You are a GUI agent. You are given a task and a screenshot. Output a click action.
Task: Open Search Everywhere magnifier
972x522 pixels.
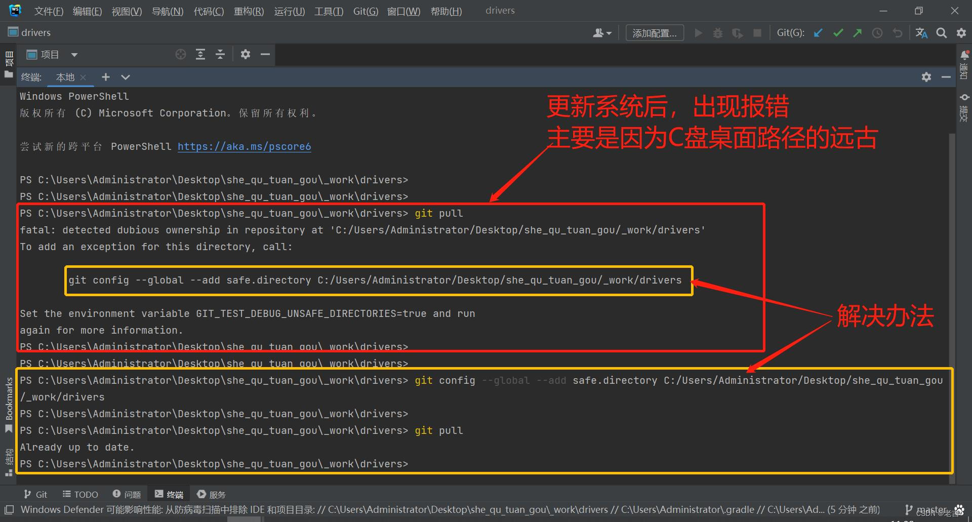click(942, 33)
